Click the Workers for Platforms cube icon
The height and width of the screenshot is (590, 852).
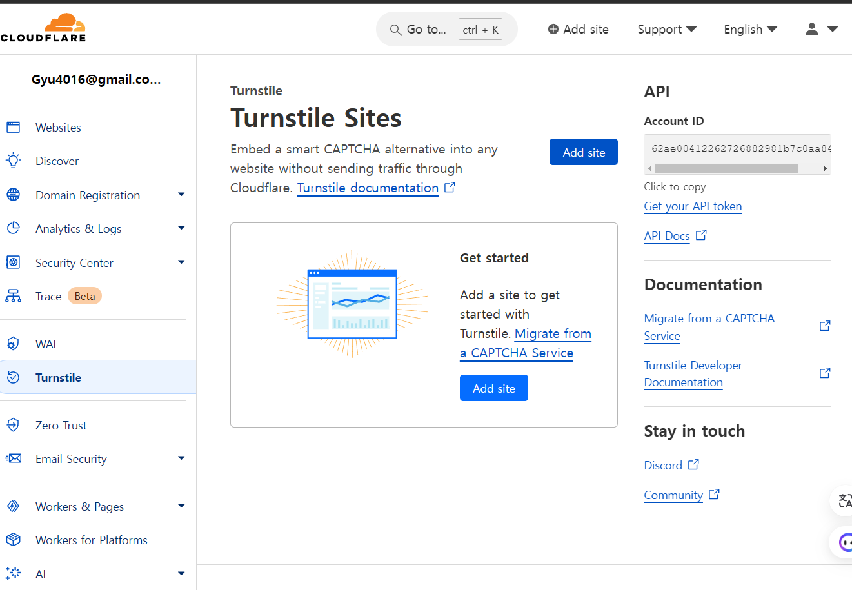pyautogui.click(x=13, y=540)
